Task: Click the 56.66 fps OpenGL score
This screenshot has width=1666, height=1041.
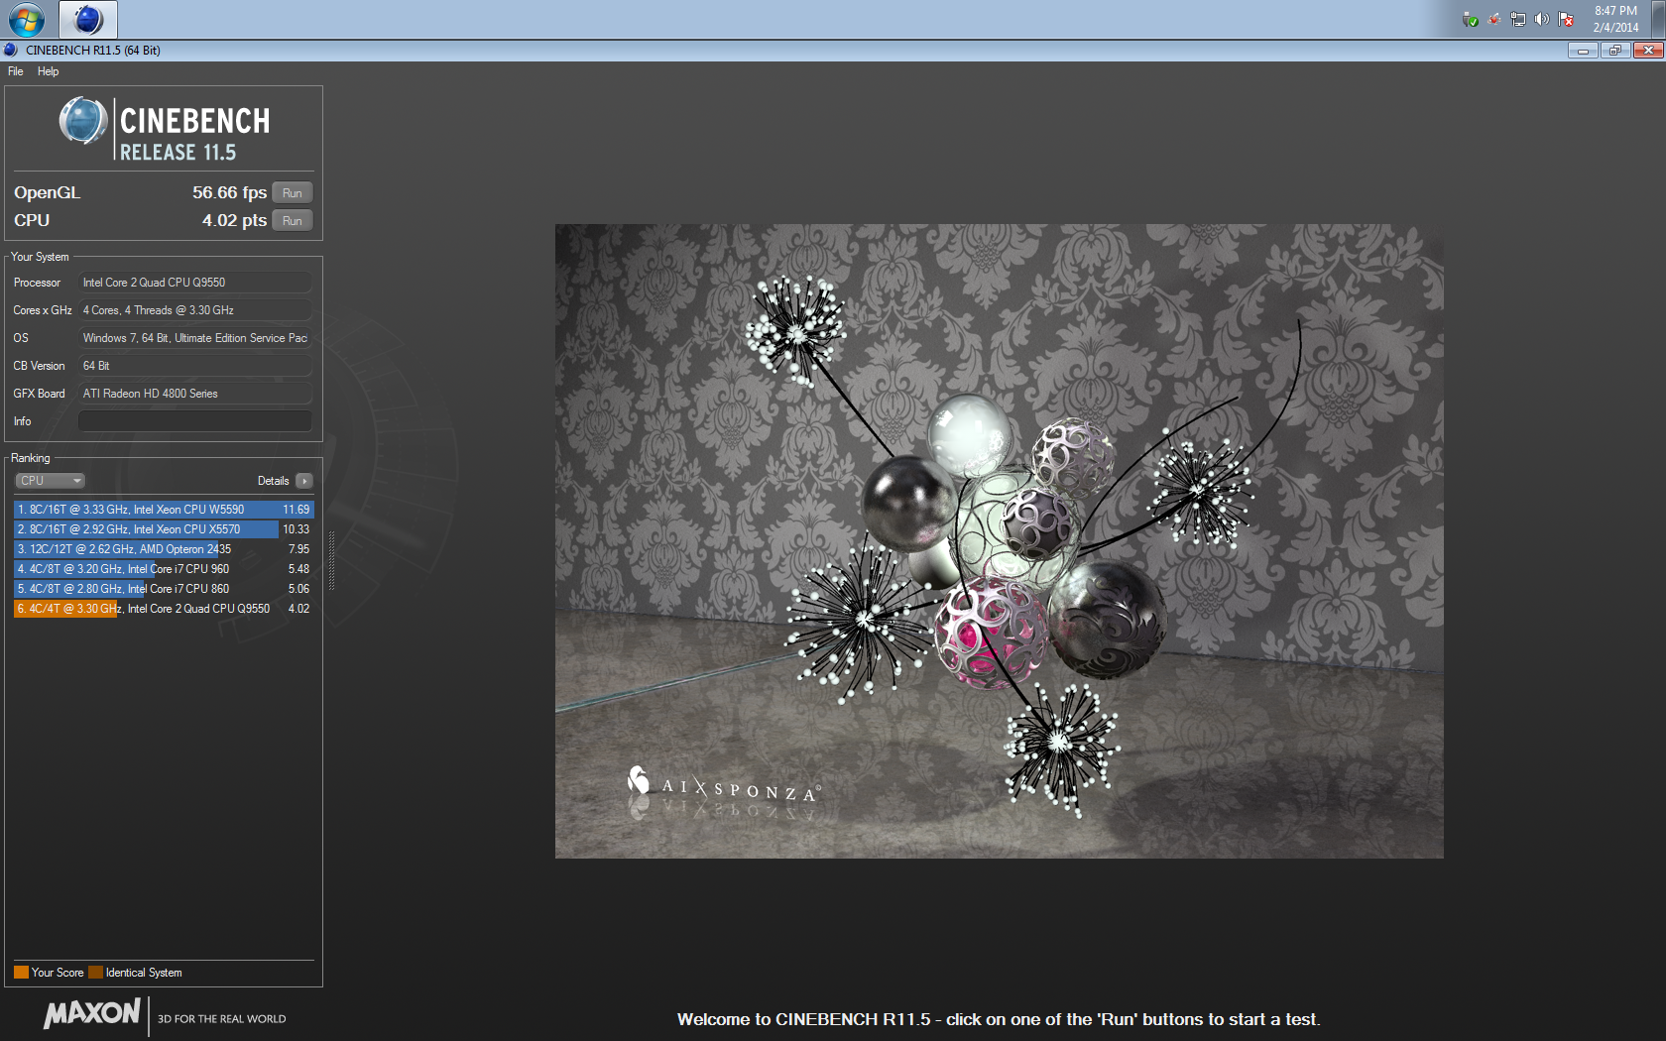Action: point(229,192)
